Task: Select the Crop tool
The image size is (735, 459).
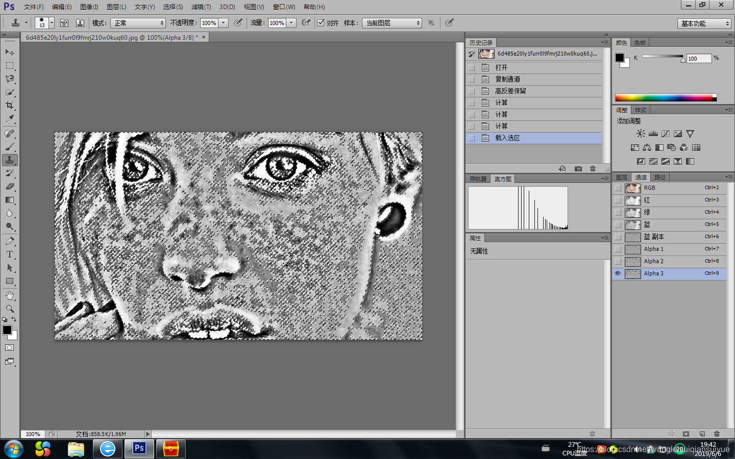Action: 10,106
